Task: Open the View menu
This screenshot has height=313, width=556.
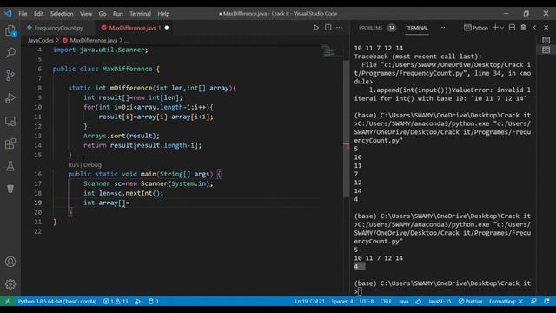Action: (x=85, y=14)
